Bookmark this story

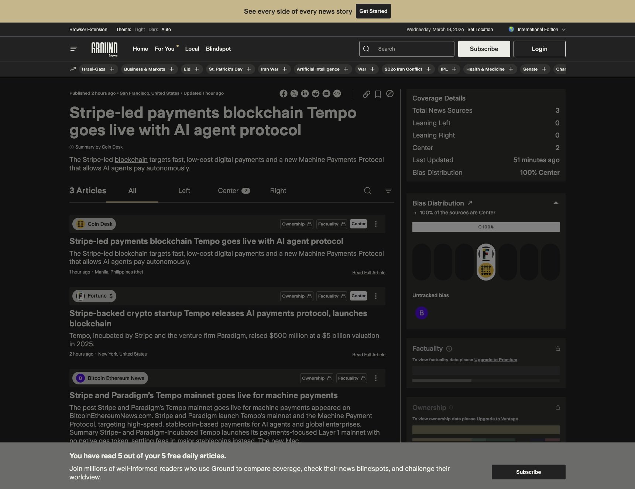(378, 94)
